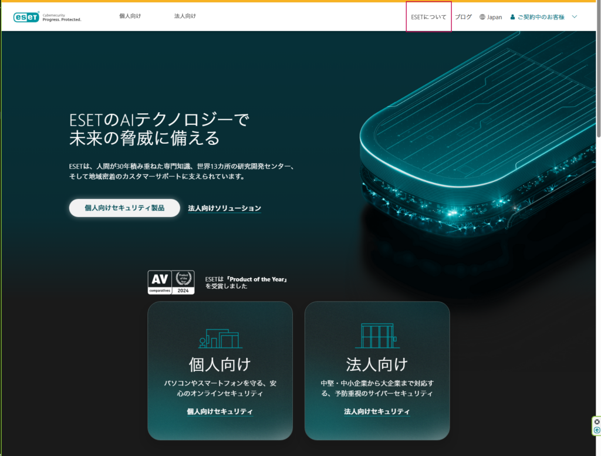Open the 法人向け top menu
Viewport: 601px width, 456px height.
pos(185,16)
